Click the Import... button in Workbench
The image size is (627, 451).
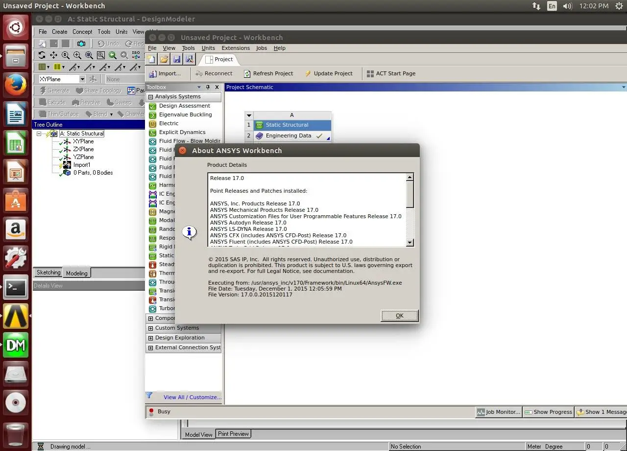[x=165, y=73]
